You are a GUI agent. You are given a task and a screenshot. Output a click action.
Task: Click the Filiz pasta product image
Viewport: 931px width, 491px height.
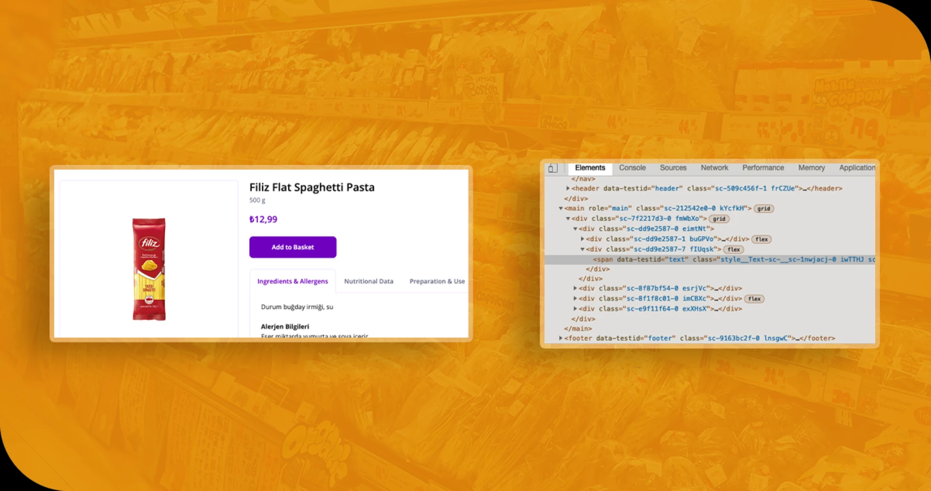coord(149,269)
